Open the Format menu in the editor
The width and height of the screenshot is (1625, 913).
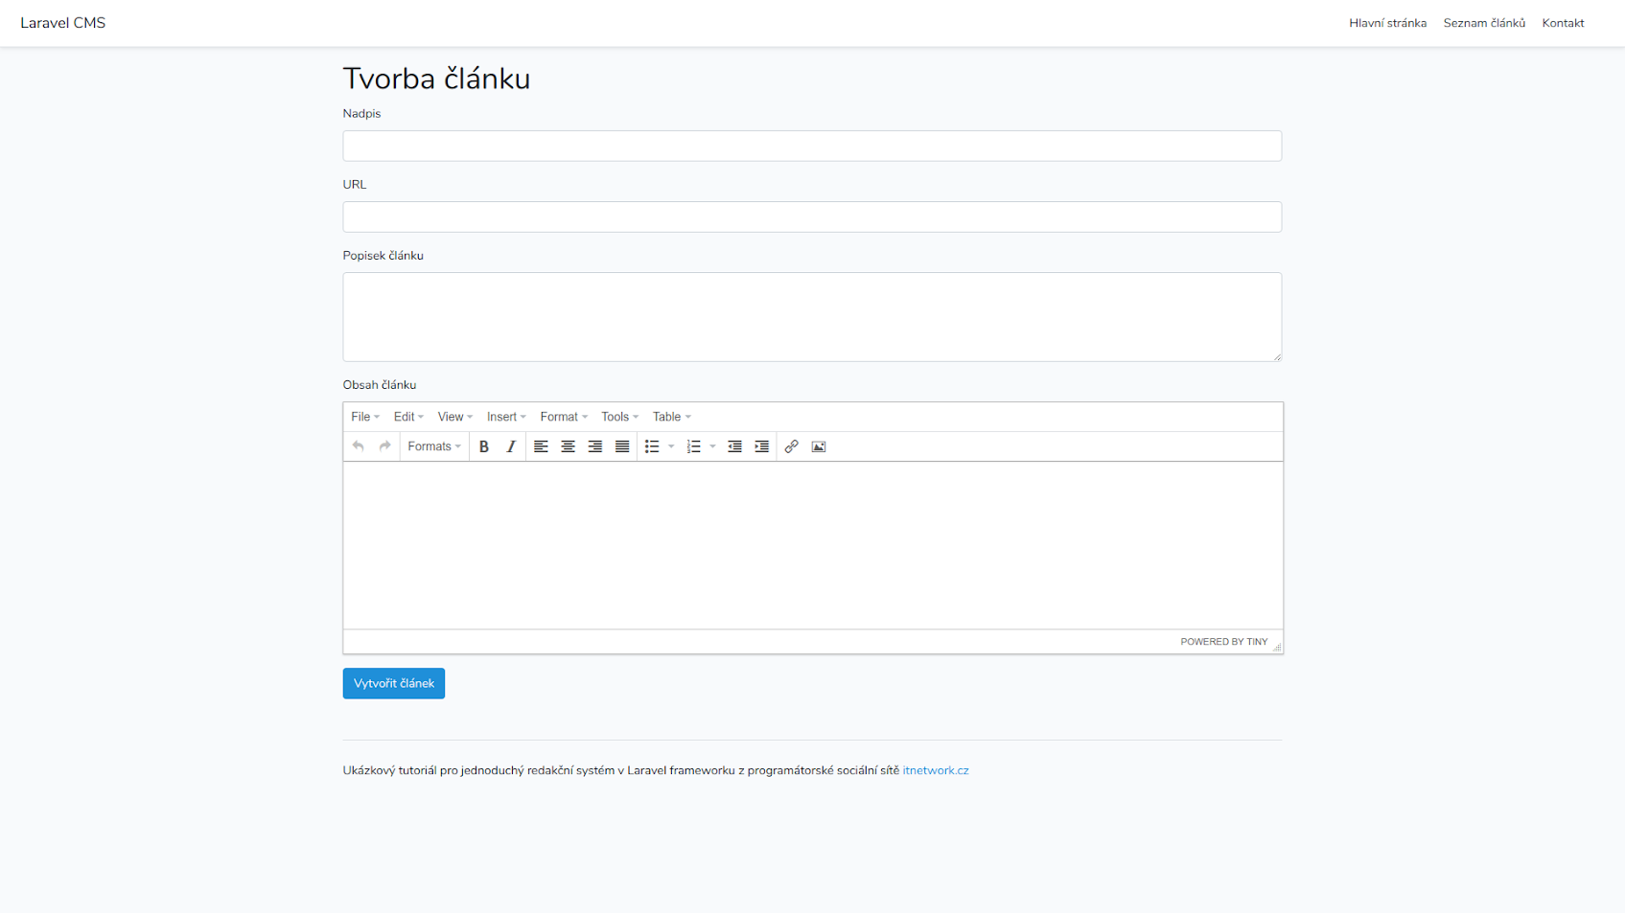coord(562,417)
